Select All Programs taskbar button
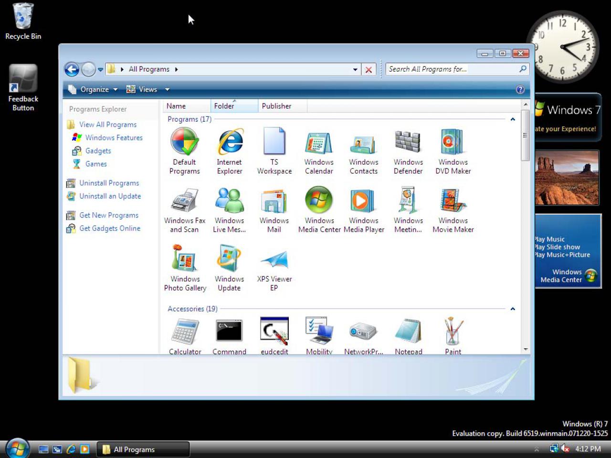This screenshot has height=458, width=611. 143,449
